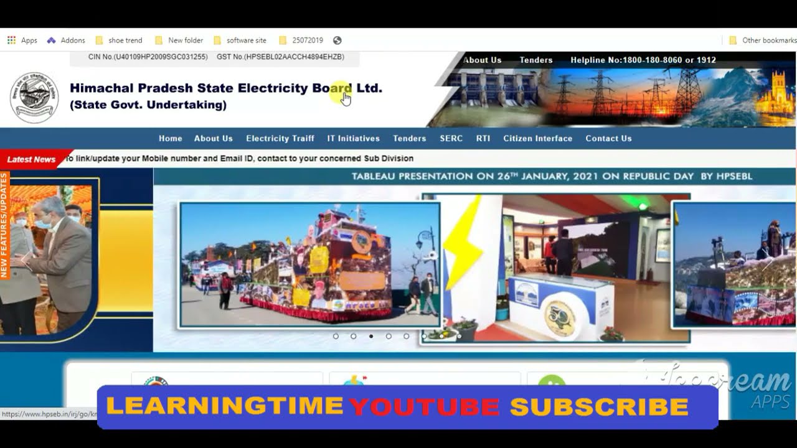Open the 25072019 bookmark folder
The image size is (797, 448).
[301, 40]
